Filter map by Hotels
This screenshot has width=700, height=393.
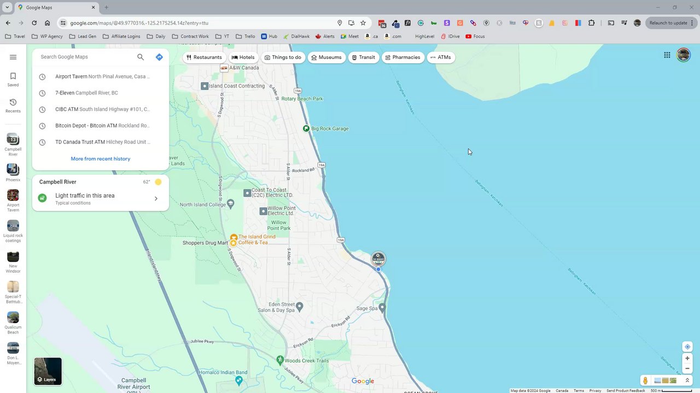coord(243,57)
